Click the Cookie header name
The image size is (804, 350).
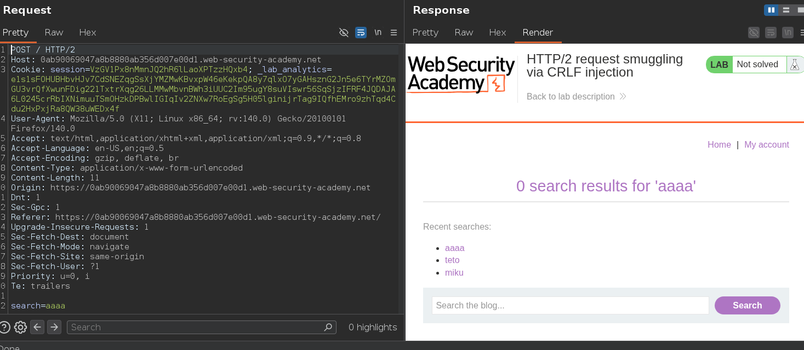click(28, 69)
